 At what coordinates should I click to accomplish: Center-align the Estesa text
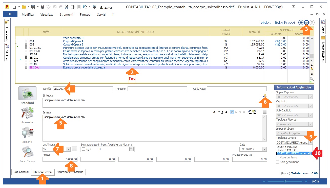[x=236, y=112]
